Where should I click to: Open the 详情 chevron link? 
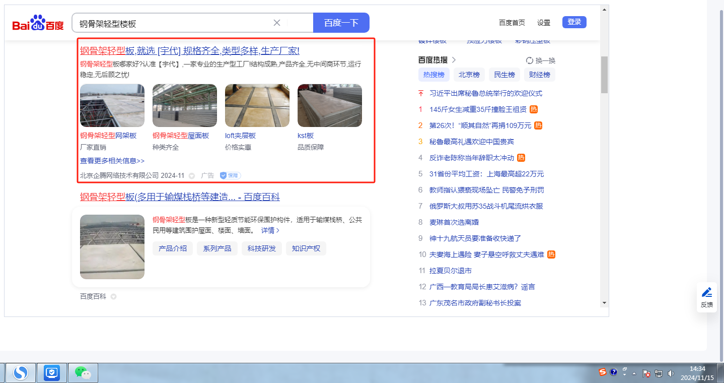click(x=270, y=230)
